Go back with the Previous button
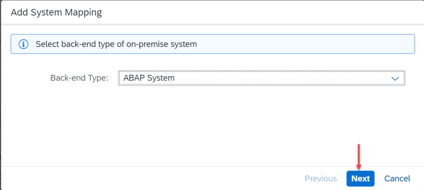 [x=320, y=178]
